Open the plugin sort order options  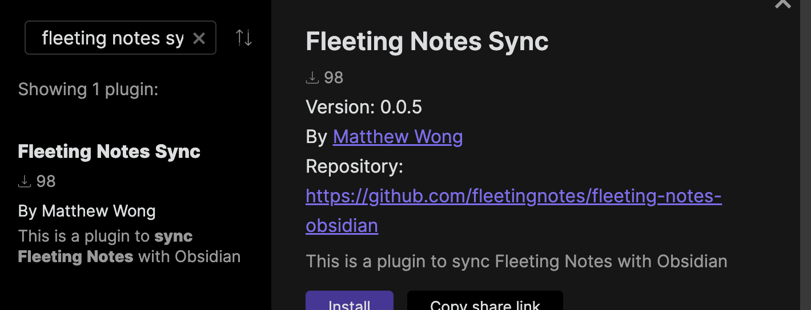pos(244,38)
